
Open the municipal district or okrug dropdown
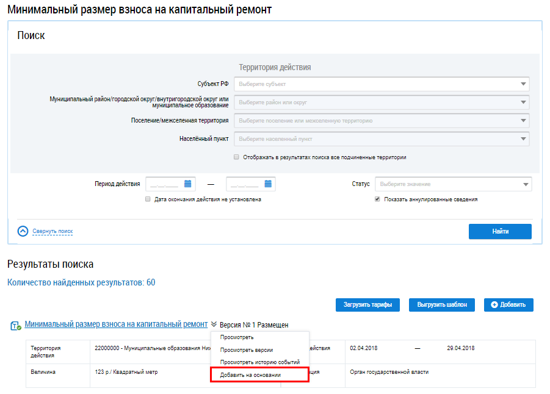382,102
